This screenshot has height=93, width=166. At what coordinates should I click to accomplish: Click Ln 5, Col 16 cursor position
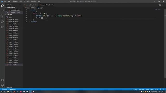[134, 89]
